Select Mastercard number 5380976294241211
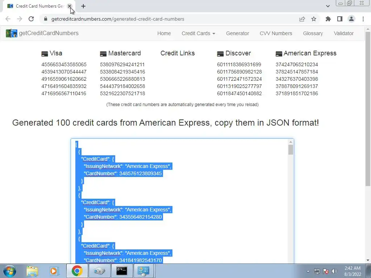371x278 pixels. (122, 64)
